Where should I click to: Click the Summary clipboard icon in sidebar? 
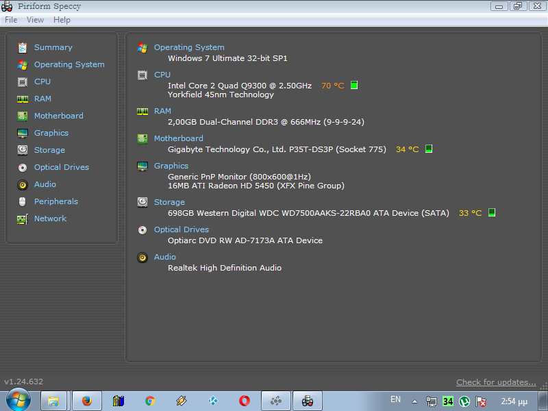(23, 47)
